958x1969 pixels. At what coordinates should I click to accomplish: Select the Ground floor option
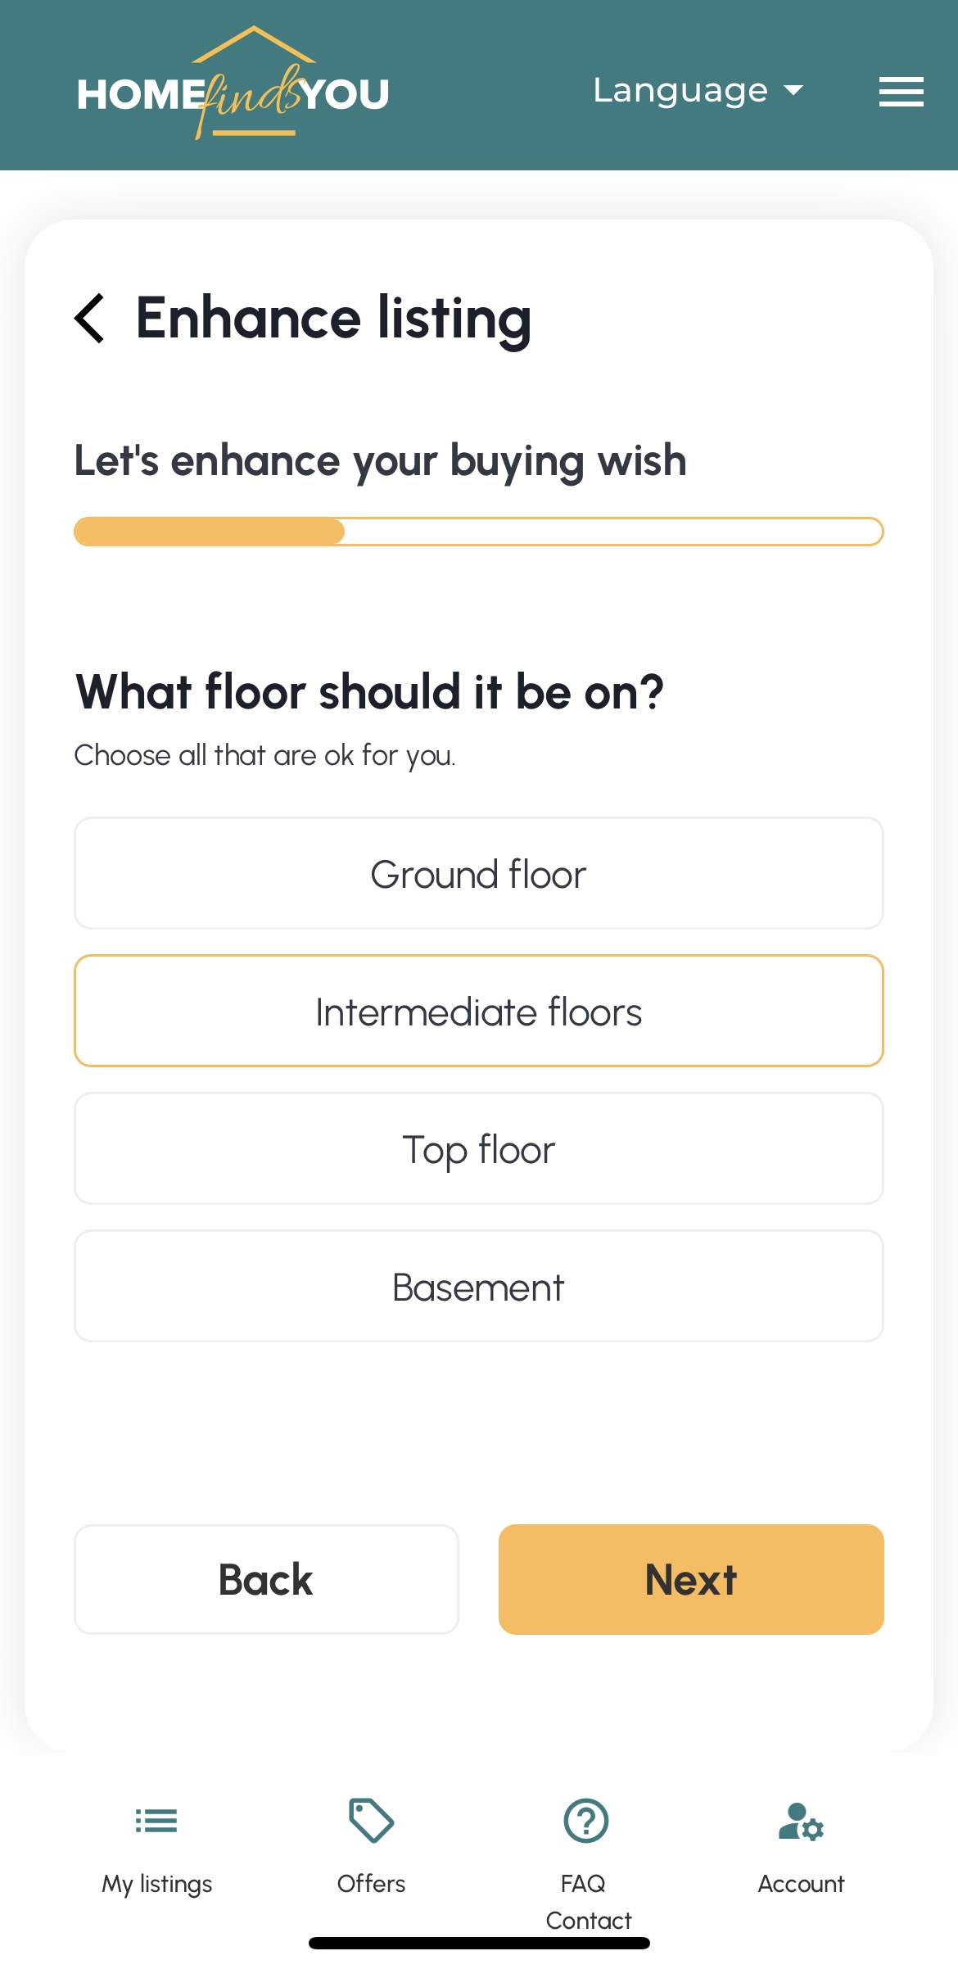[478, 873]
